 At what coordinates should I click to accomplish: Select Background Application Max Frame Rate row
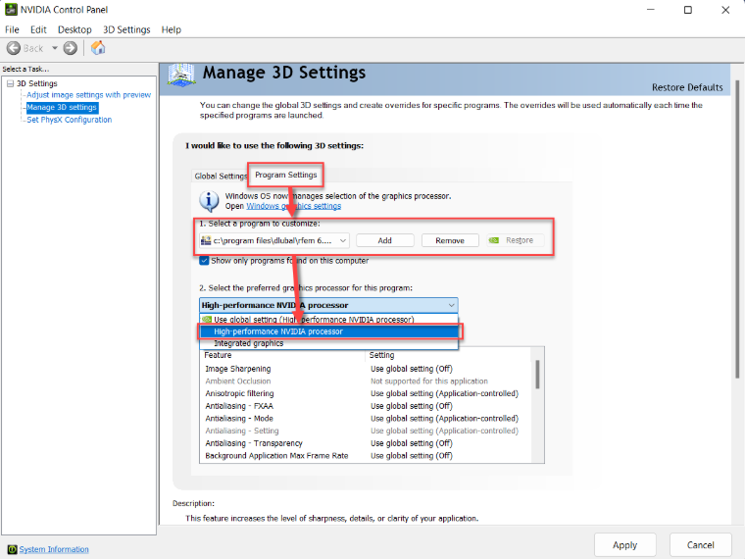(x=367, y=455)
